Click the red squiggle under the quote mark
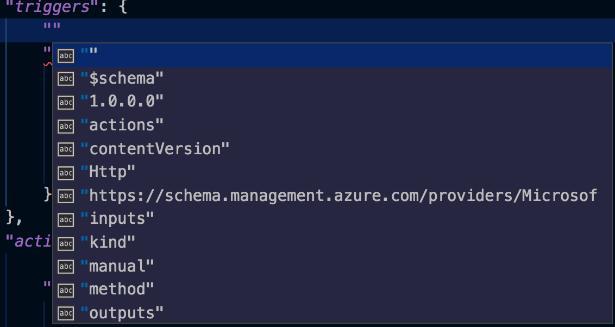The image size is (615, 327). [x=48, y=64]
